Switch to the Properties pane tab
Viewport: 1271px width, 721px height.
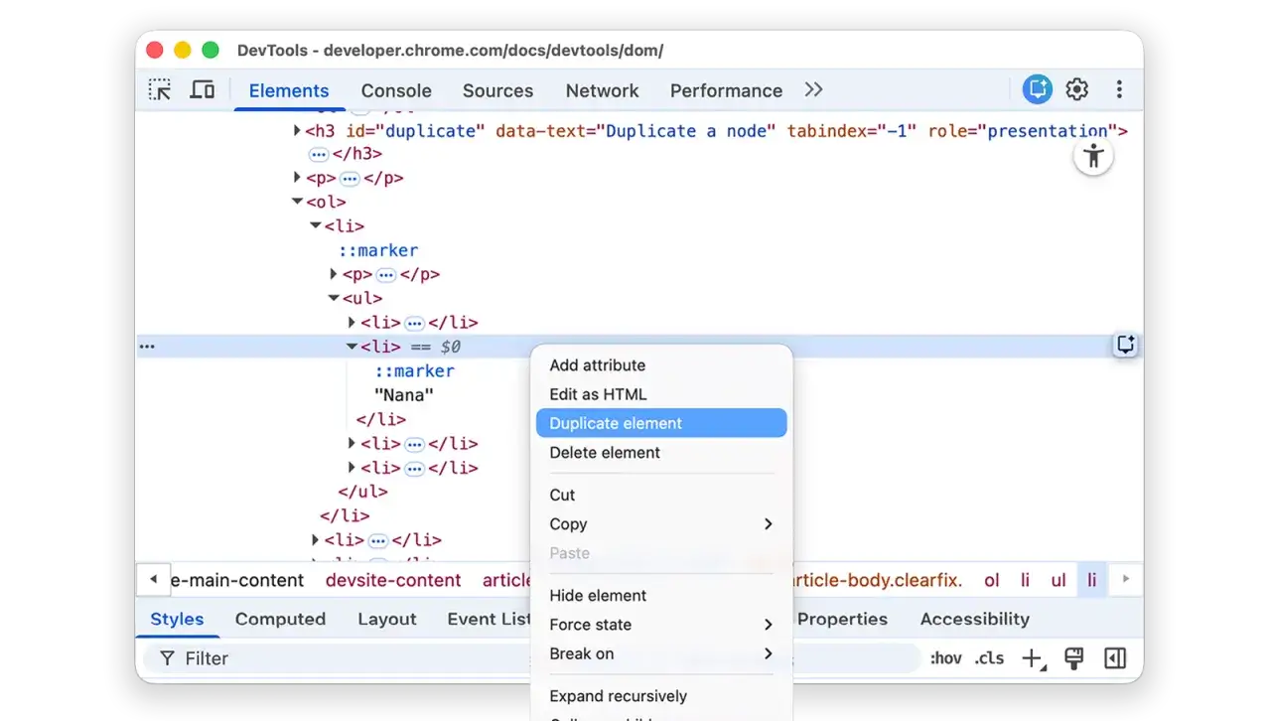coord(842,619)
